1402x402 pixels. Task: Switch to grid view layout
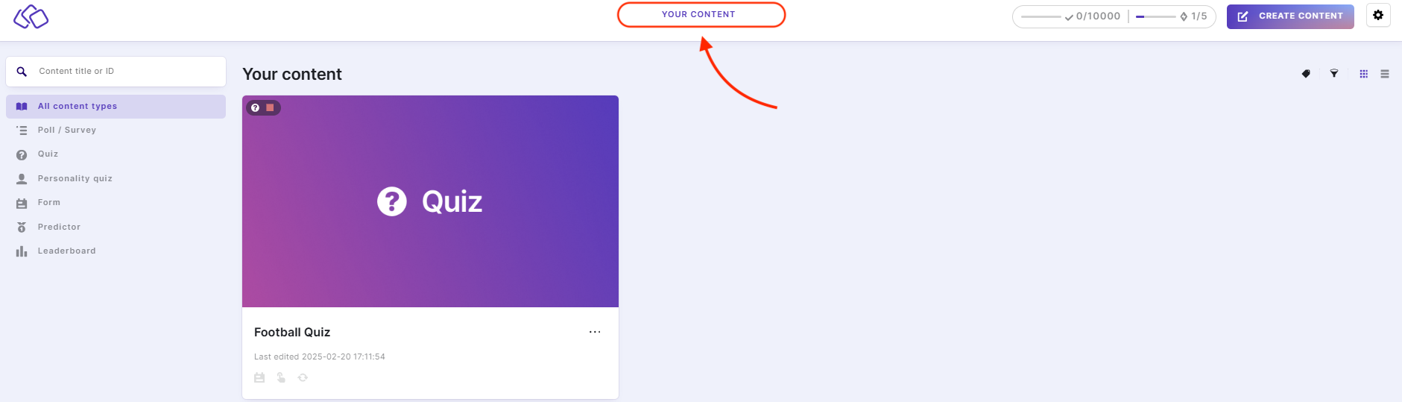tap(1363, 74)
